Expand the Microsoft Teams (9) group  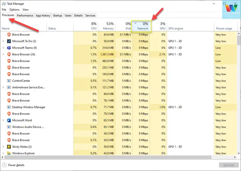(3, 48)
